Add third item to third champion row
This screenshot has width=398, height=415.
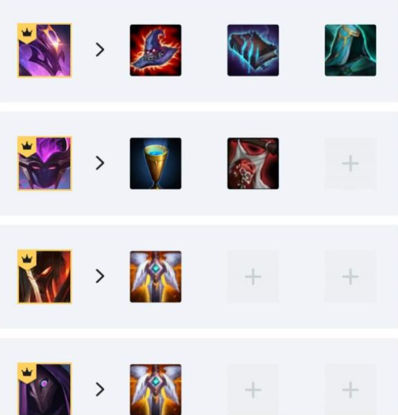click(x=350, y=277)
